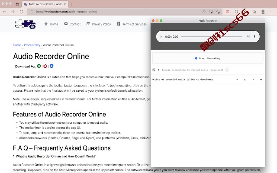Play the recorded audio in player

click(161, 37)
